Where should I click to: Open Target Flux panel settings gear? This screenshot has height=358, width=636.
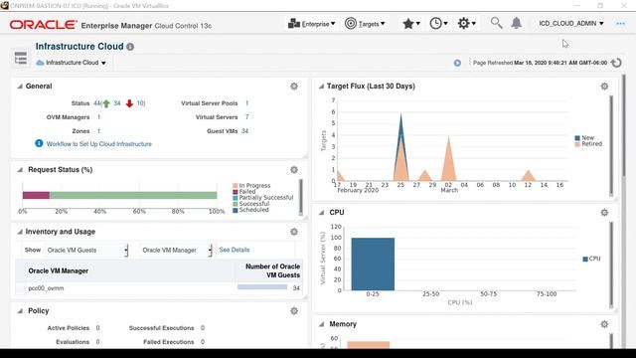click(604, 87)
